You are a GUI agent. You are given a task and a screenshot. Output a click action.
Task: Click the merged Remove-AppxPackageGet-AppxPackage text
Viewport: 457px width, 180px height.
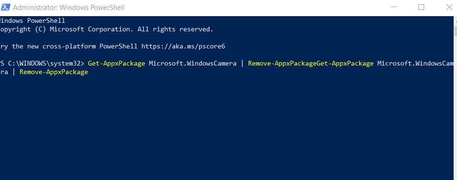coord(311,63)
